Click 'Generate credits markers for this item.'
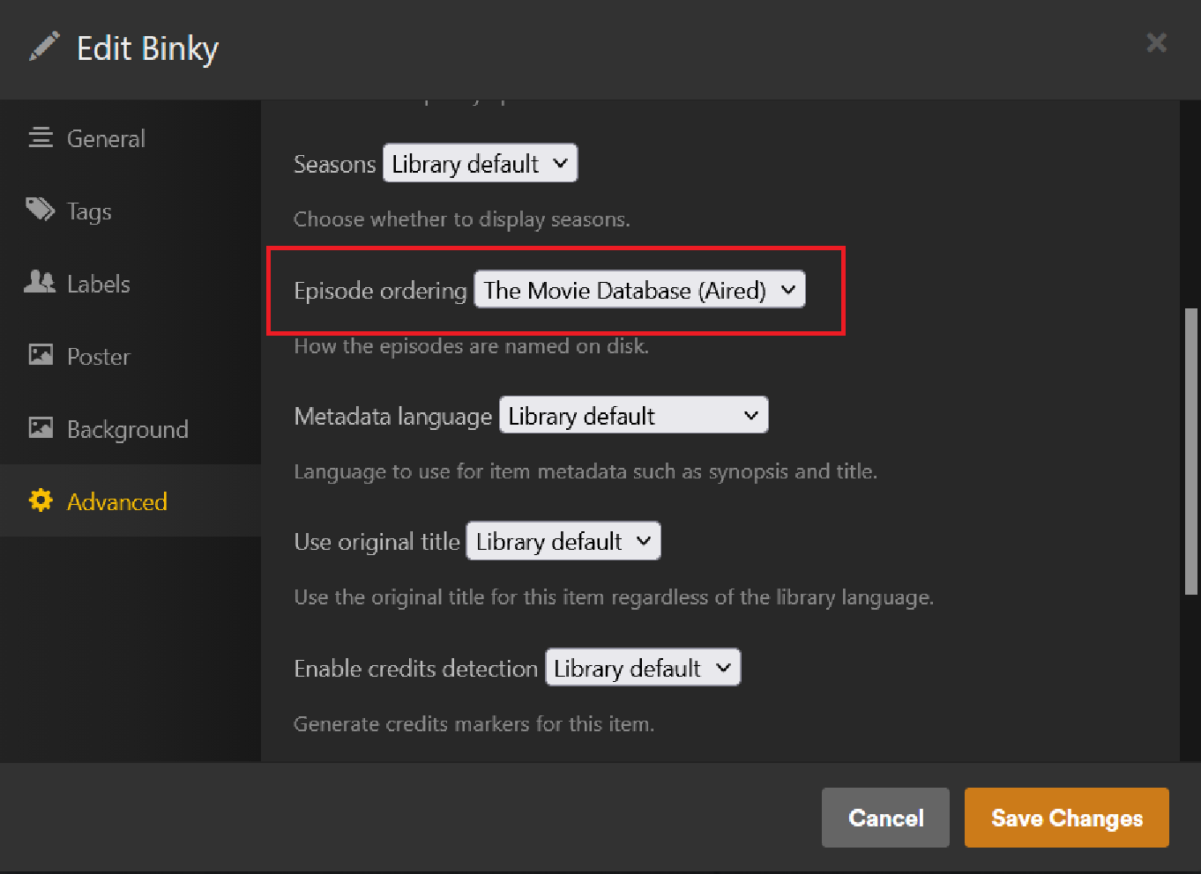Viewport: 1201px width, 874px height. tap(474, 724)
